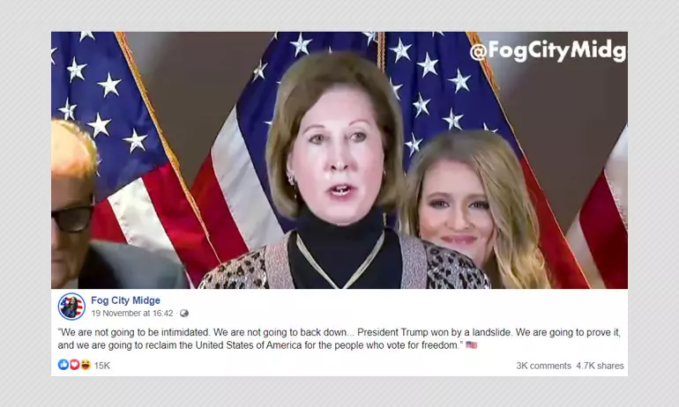Click the blue Like reaction icon
Viewport: 679px width, 407px height.
pyautogui.click(x=63, y=365)
